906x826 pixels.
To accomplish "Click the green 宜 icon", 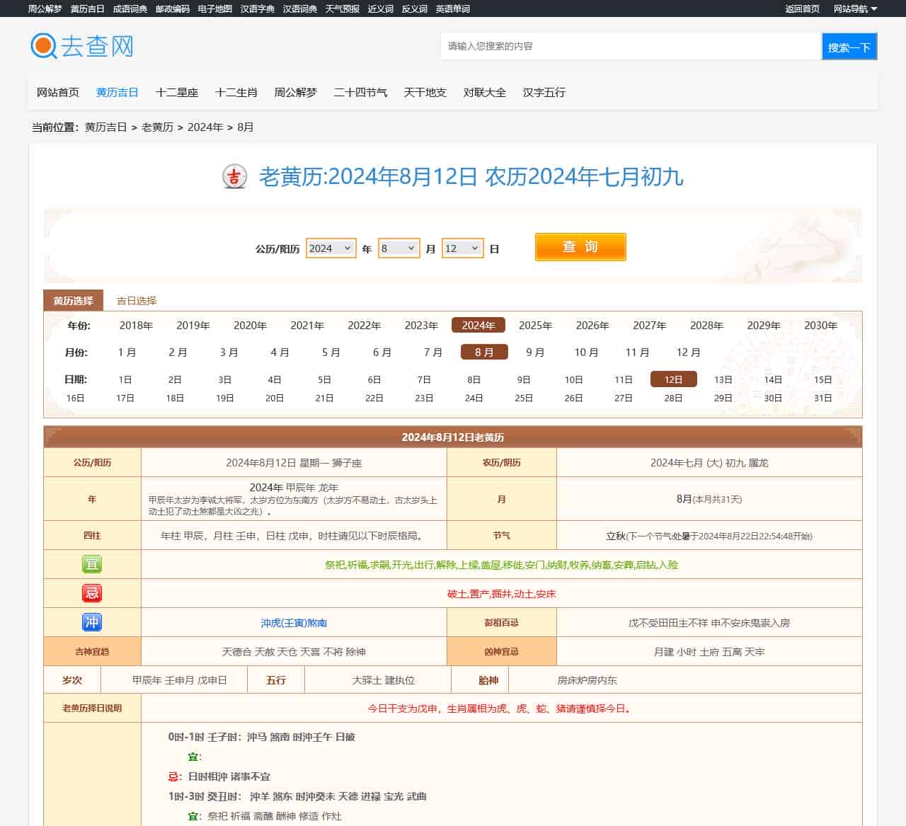I will pos(92,564).
